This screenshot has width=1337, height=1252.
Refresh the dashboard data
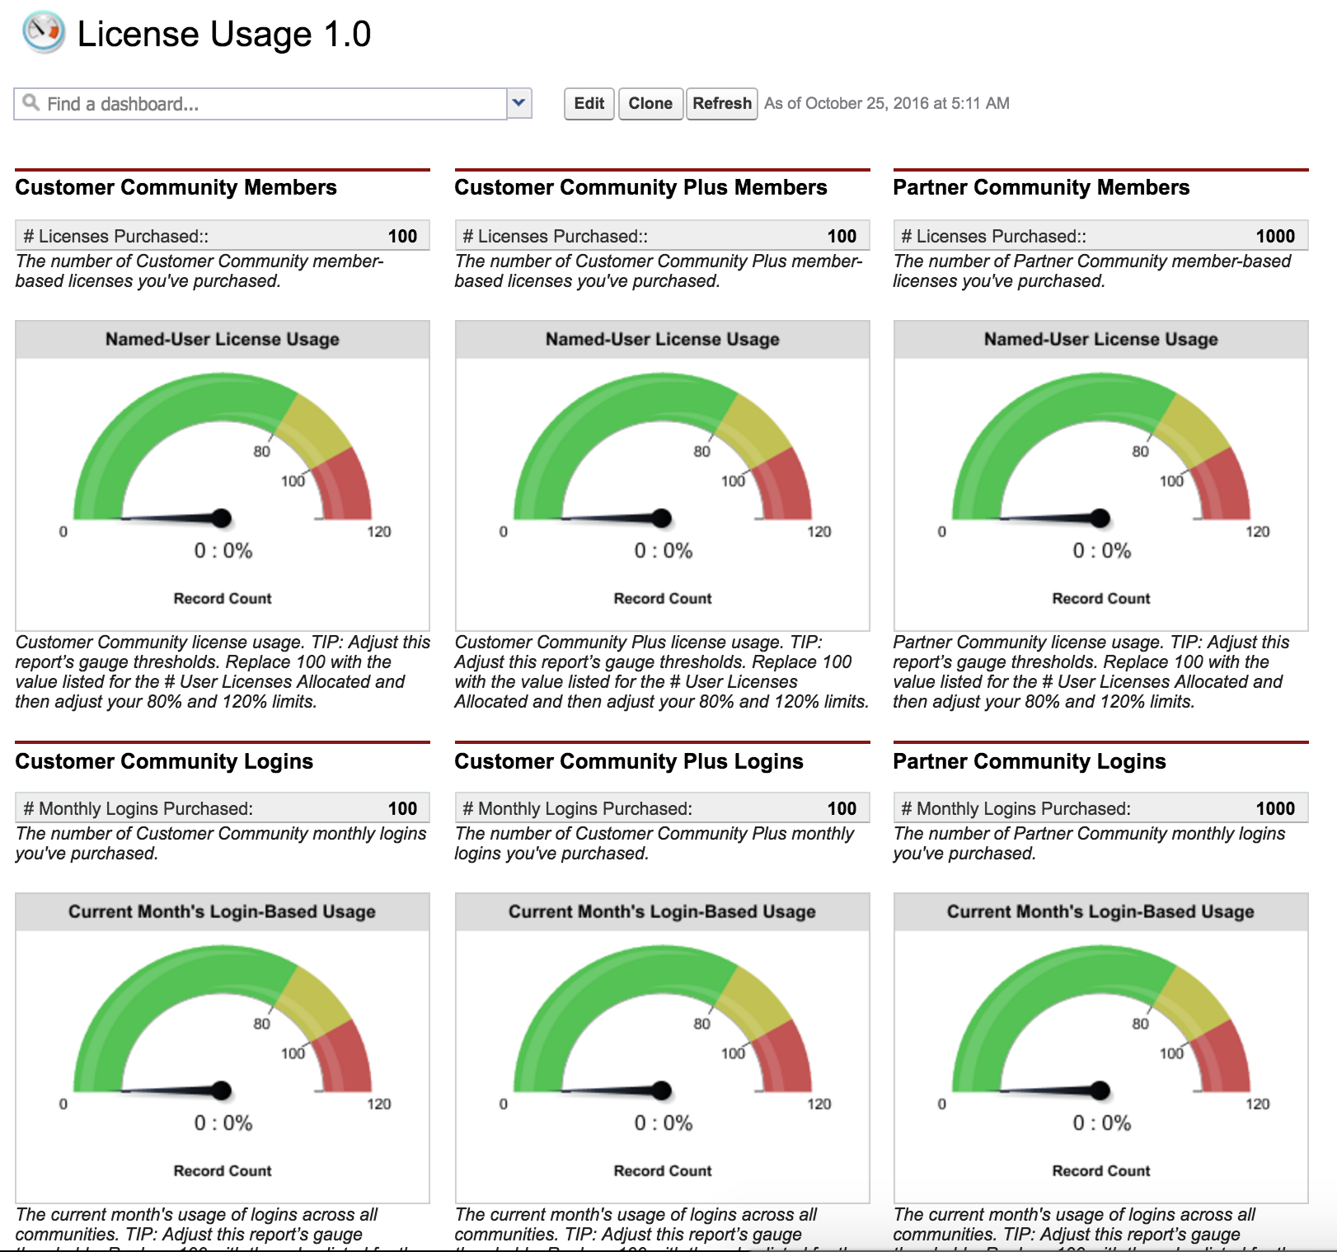point(721,104)
